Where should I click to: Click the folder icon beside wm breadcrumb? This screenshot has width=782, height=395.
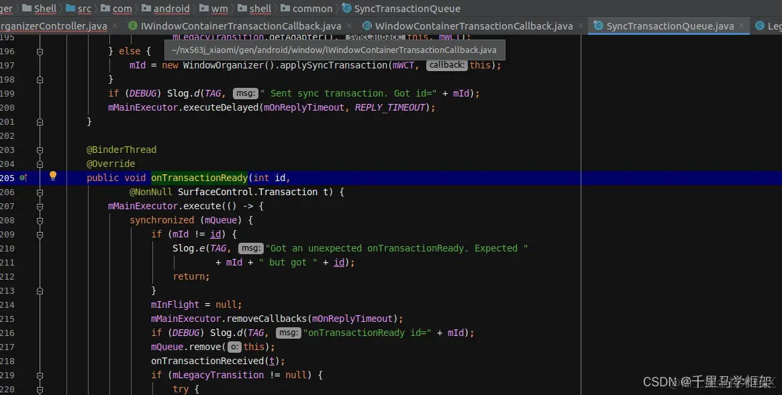click(x=204, y=8)
